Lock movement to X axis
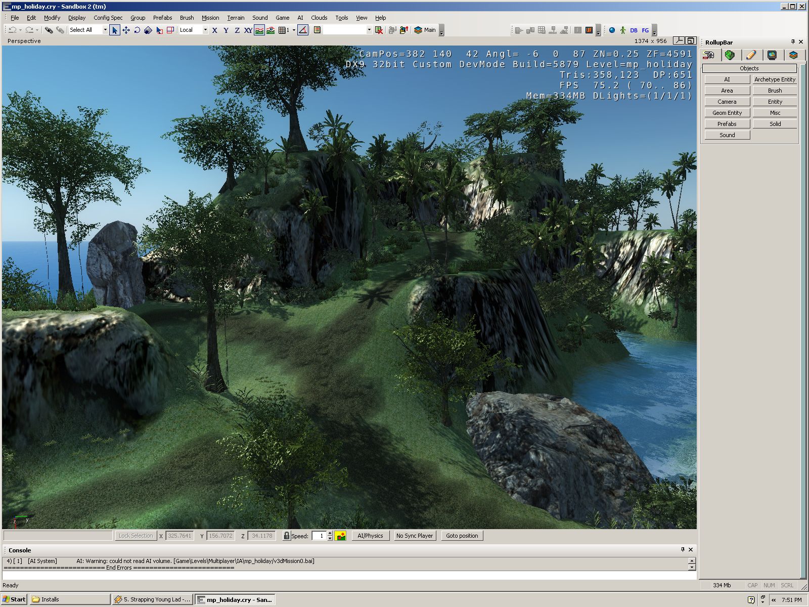Screen dimensions: 809x607 pyautogui.click(x=215, y=30)
